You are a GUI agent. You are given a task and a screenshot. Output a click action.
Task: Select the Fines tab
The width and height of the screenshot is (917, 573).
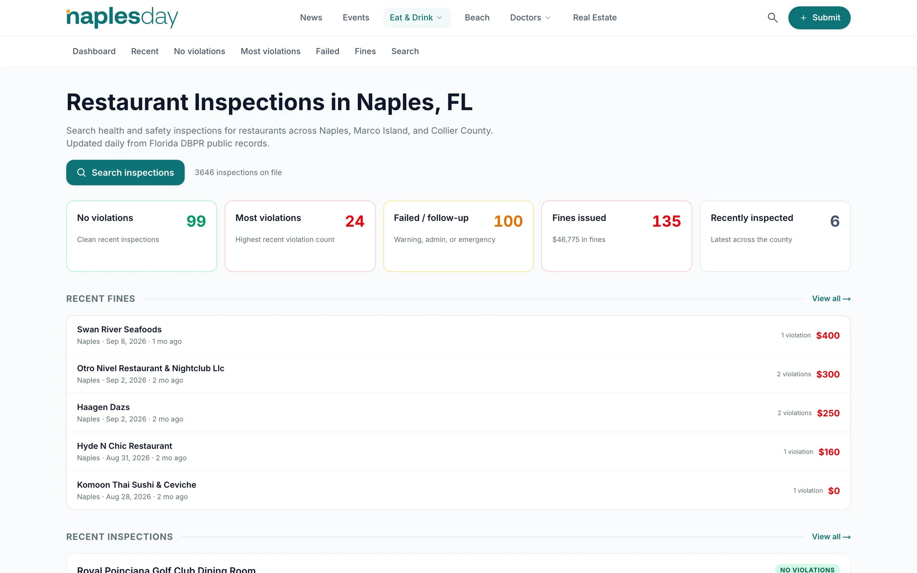(365, 51)
